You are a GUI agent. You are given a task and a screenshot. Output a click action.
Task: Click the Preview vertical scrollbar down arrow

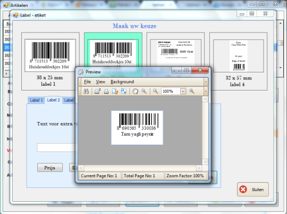[205, 162]
